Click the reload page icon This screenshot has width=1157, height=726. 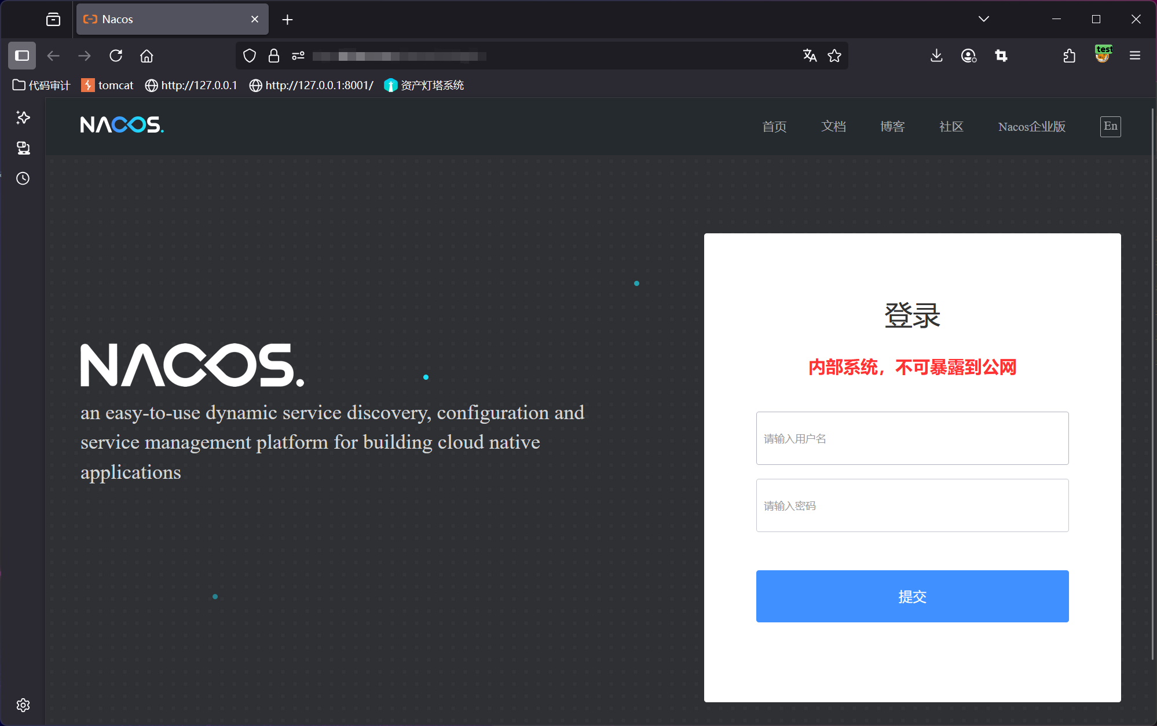(x=116, y=56)
